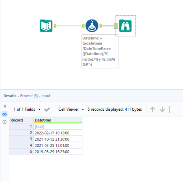Image resolution: width=183 pixels, height=181 pixels.
Task: Open the results help question icon
Action: pyautogui.click(x=4, y=122)
